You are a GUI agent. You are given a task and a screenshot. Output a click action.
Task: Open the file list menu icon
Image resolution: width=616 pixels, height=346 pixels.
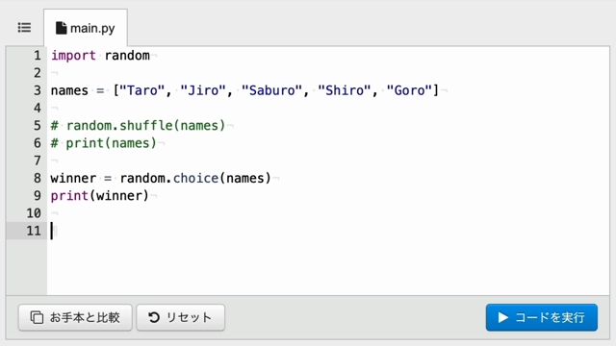[24, 28]
